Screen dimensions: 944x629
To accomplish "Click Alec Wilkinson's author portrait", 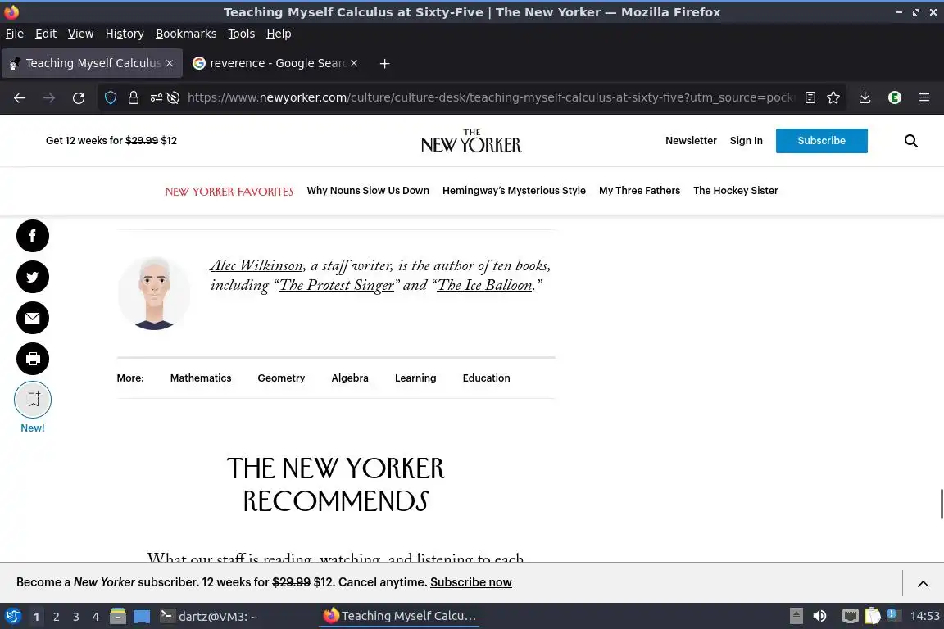I will click(154, 293).
